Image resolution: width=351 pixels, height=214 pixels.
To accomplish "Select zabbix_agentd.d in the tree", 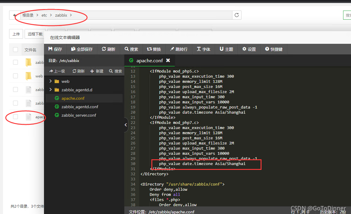I will point(84,90).
